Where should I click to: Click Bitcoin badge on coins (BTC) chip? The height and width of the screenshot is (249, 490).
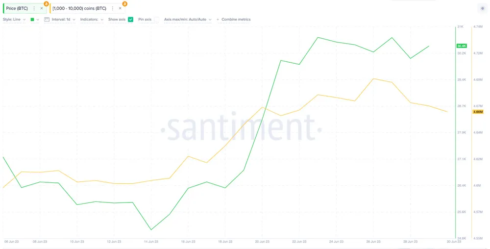click(x=124, y=3)
